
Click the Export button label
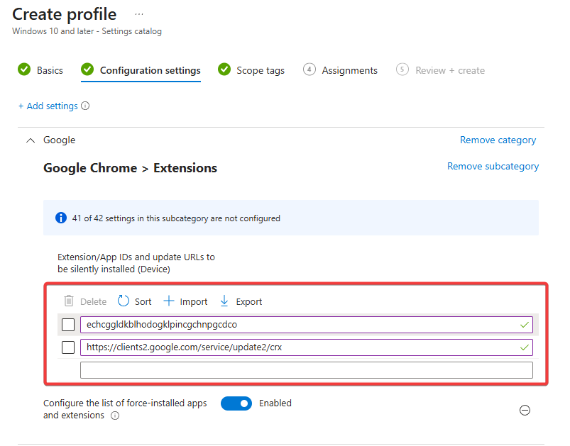[x=248, y=302]
